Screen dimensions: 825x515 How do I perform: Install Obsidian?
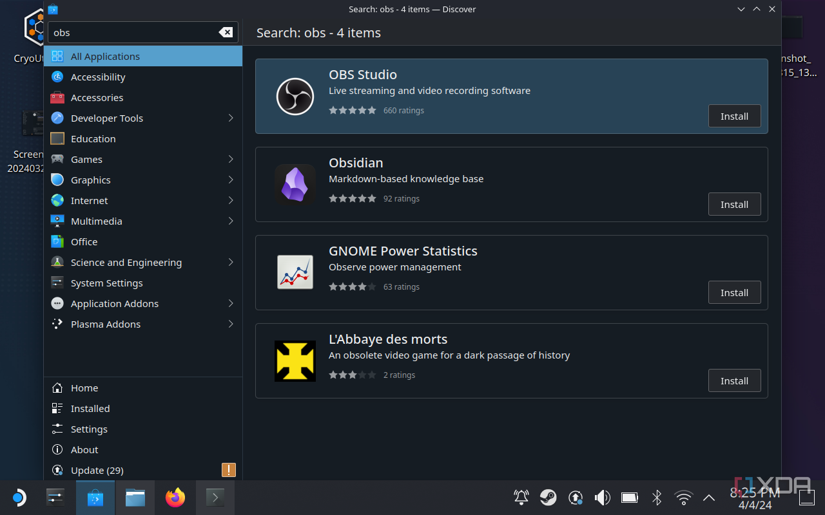tap(734, 204)
